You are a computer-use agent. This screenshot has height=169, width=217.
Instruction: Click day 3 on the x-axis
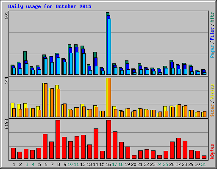click(x=27, y=164)
